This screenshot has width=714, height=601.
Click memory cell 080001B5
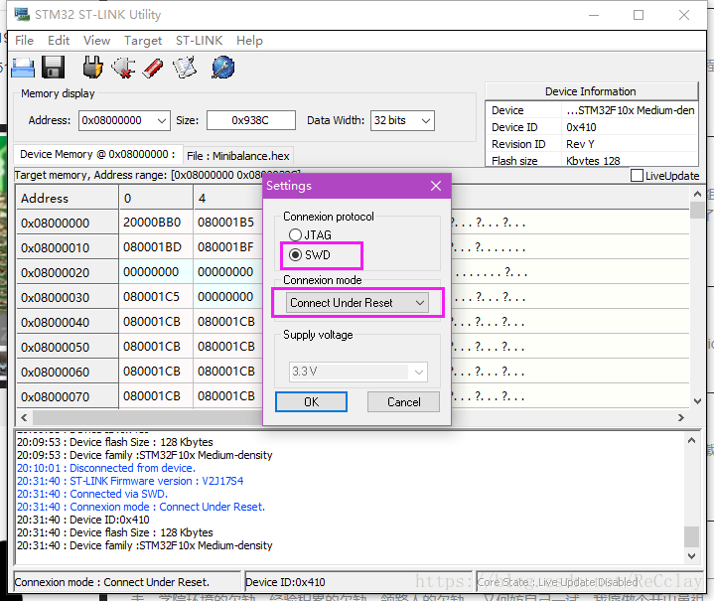click(226, 223)
